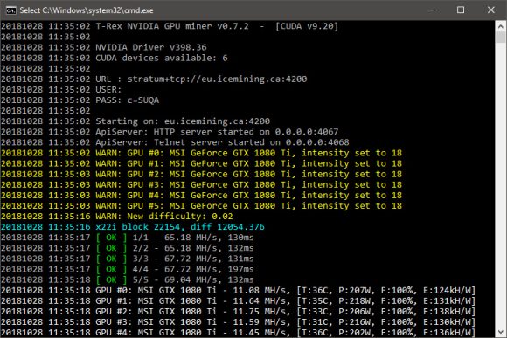Screen dimensions: 507x338
Task: Click the stratum URL eu.icemining.ca:4200 line
Action: [154, 79]
